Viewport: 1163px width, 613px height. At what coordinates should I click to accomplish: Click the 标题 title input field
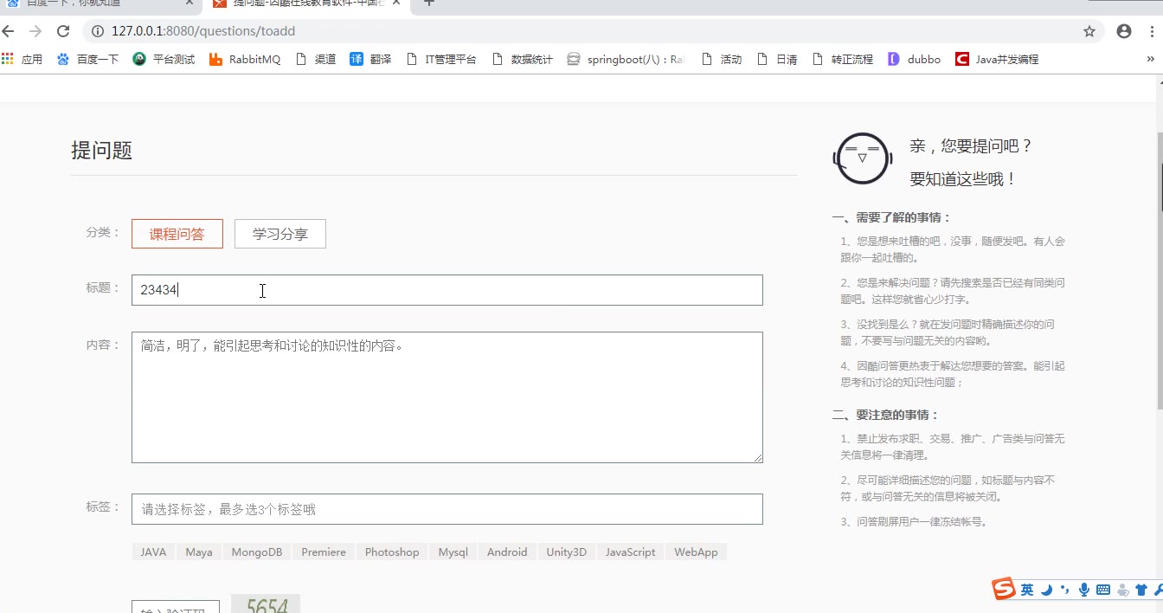point(447,290)
